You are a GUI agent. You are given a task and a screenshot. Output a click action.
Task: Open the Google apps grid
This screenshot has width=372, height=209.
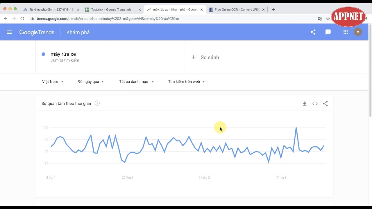(346, 32)
